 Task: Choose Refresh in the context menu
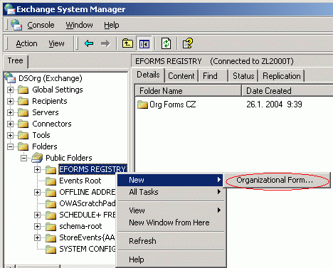tap(171, 241)
